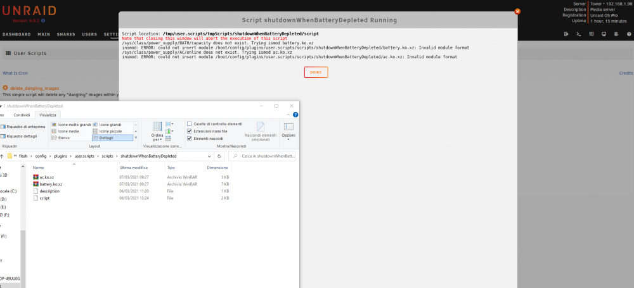Viewport: 634px width, 288px height.
Task: Click the Unraid info monitor icon
Action: pos(604,34)
